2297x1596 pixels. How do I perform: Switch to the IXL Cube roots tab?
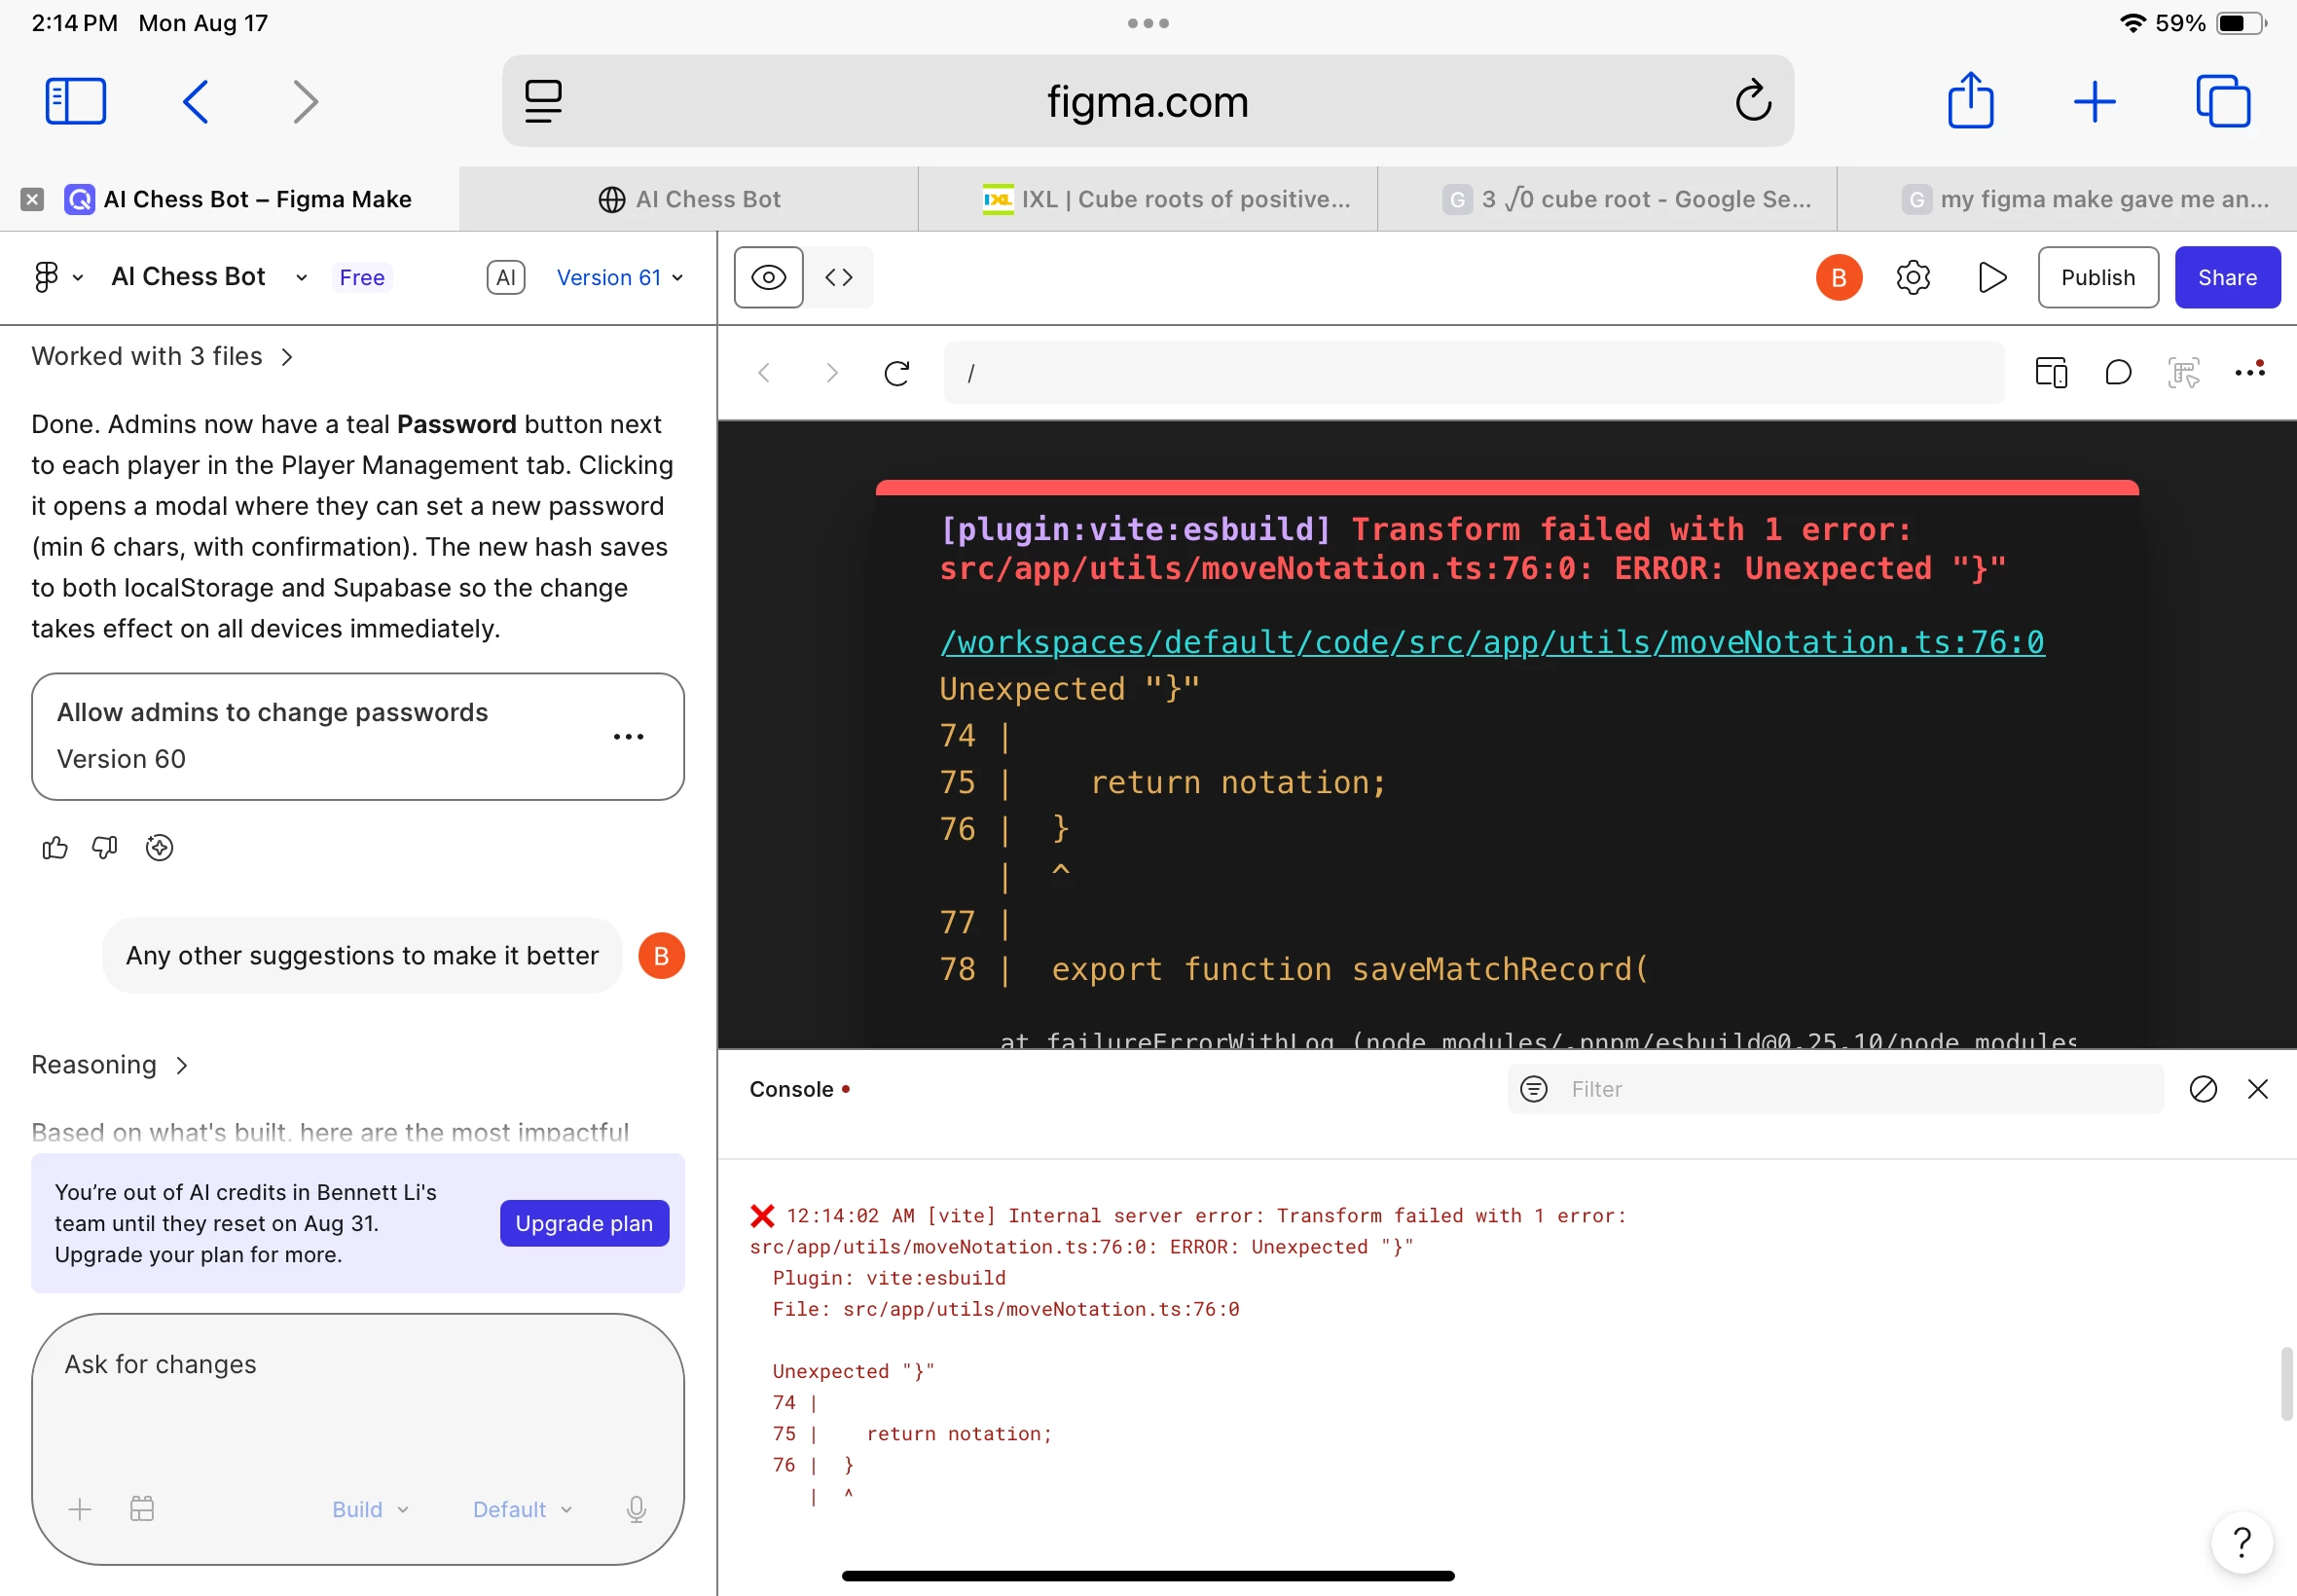pyautogui.click(x=1148, y=199)
